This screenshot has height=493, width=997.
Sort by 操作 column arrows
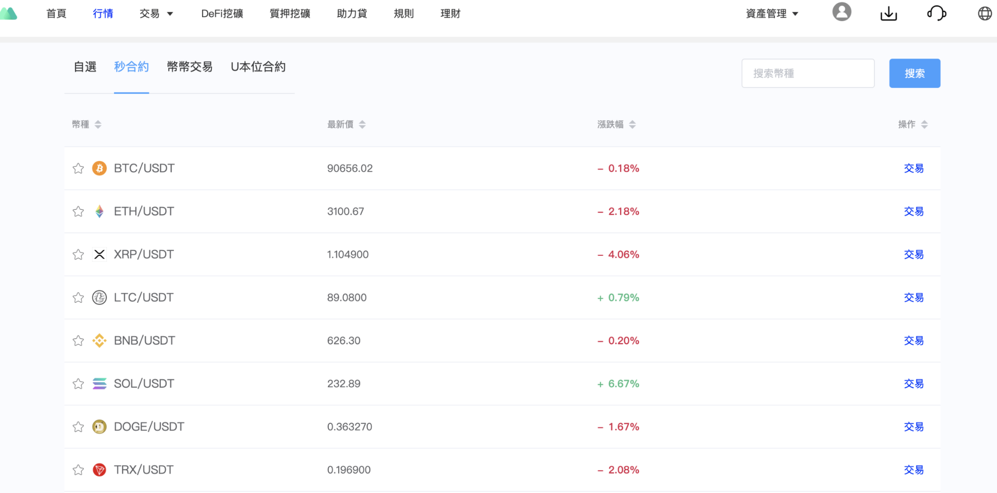924,124
